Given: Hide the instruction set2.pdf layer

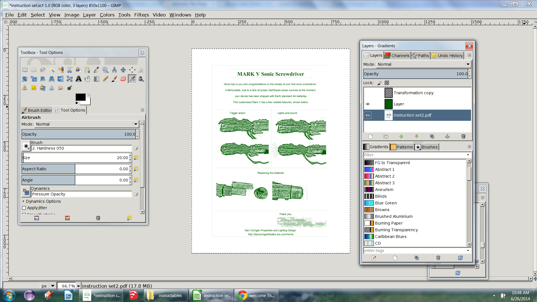Looking at the screenshot, I should click(368, 115).
